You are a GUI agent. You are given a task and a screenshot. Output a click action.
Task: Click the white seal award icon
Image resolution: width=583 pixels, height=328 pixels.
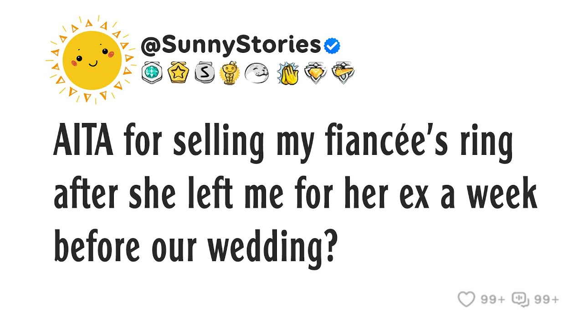tap(257, 73)
